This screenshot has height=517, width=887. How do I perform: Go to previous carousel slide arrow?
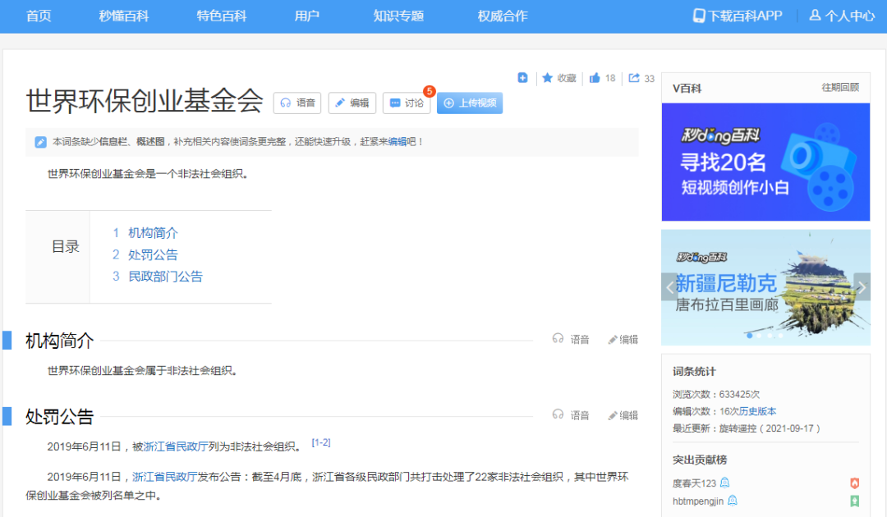[x=670, y=287]
